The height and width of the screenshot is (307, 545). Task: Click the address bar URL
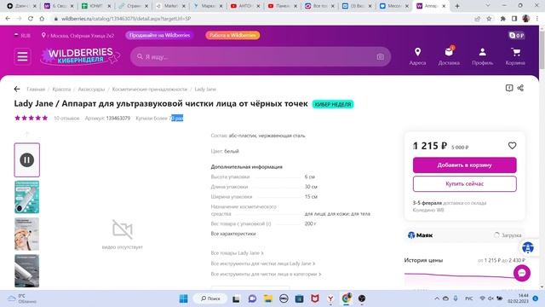[126, 19]
